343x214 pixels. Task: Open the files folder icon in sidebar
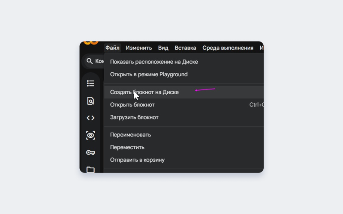[90, 169]
